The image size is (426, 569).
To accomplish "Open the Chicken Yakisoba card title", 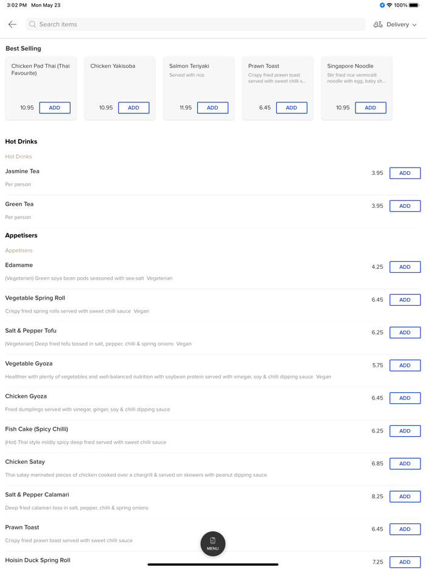I will [x=113, y=66].
